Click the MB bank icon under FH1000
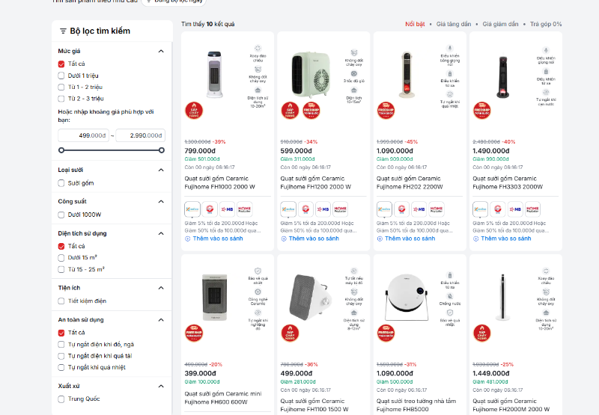 click(228, 209)
